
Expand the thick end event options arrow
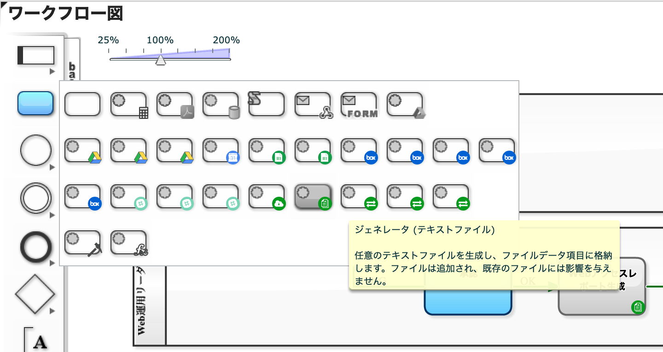pyautogui.click(x=52, y=263)
